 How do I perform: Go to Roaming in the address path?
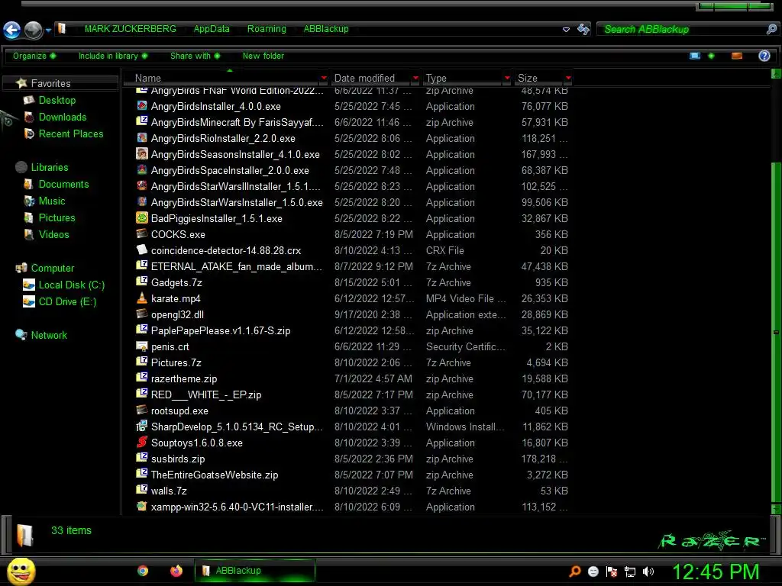pyautogui.click(x=267, y=29)
